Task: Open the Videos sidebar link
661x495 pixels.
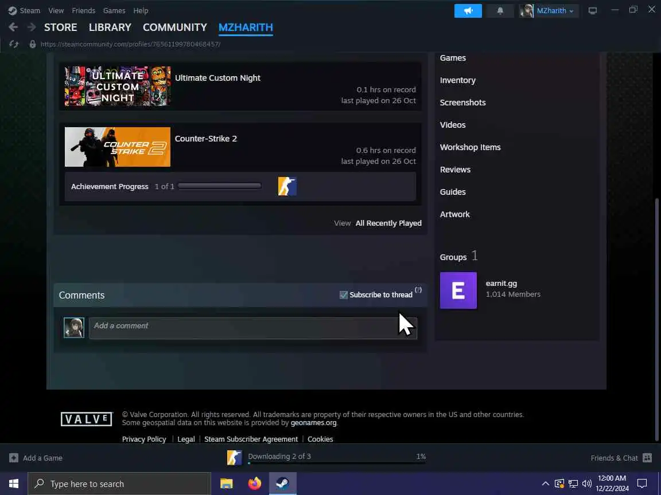Action: pos(453,124)
